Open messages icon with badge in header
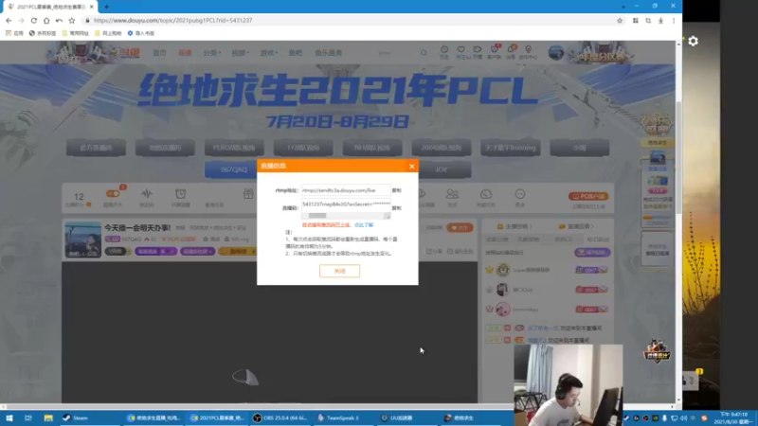The image size is (758, 426). [511, 52]
